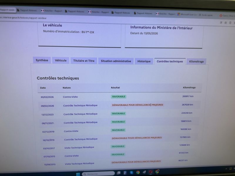235x176 pixels.
Task: Click the address bar URL rapport-vendeur
Action: tap(23, 18)
